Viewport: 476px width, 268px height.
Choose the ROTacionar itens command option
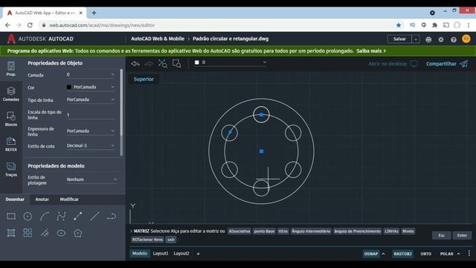[147, 240]
